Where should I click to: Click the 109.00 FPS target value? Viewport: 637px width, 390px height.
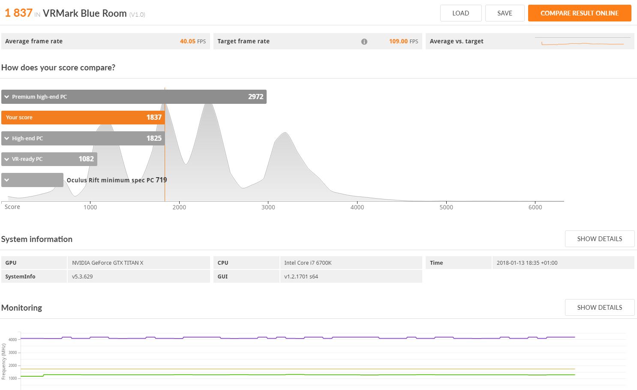pos(403,42)
